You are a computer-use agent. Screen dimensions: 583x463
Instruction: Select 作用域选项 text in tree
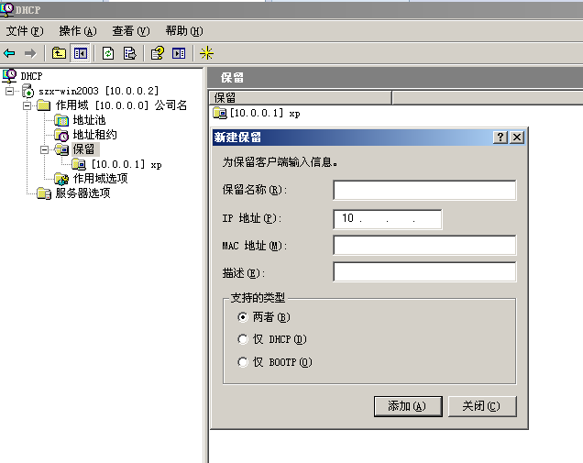pyautogui.click(x=101, y=179)
